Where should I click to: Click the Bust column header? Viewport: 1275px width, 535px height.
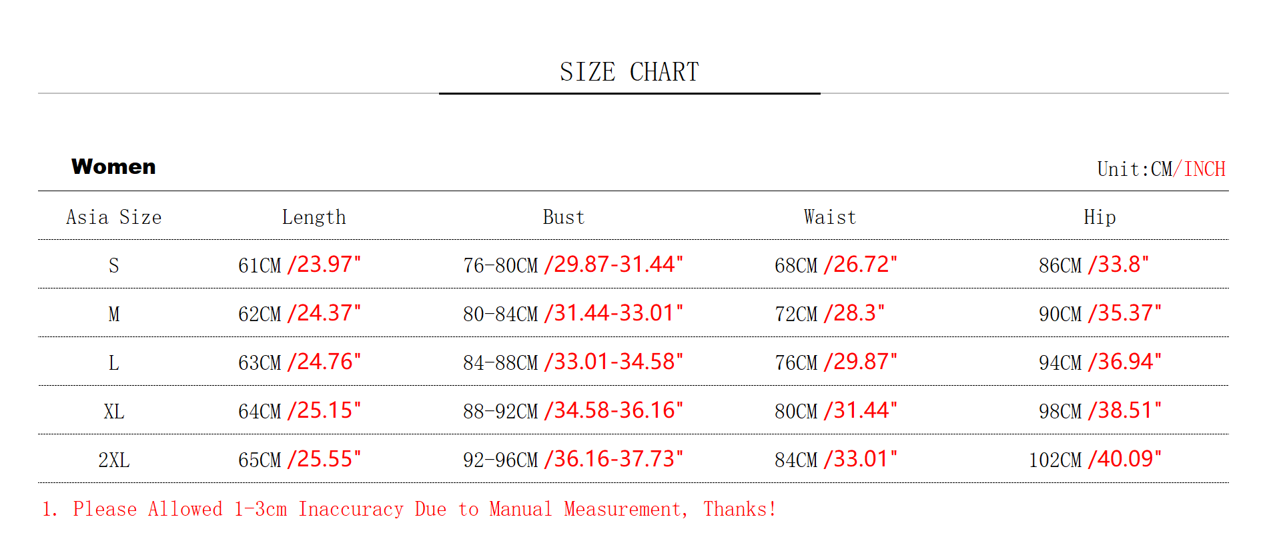[x=563, y=217]
